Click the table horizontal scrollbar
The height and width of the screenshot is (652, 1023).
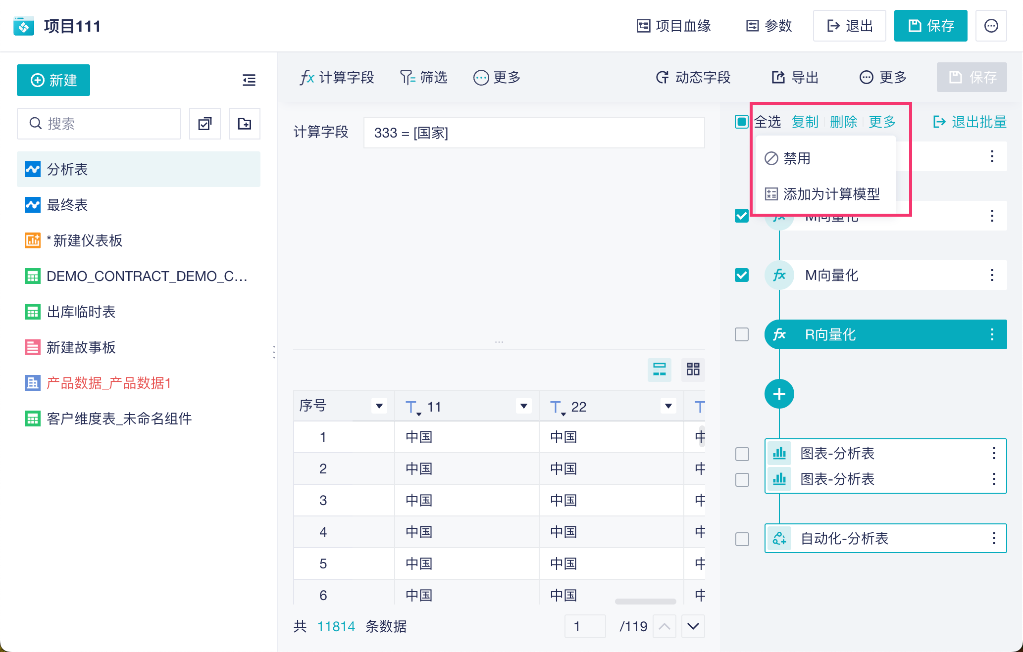pyautogui.click(x=645, y=602)
